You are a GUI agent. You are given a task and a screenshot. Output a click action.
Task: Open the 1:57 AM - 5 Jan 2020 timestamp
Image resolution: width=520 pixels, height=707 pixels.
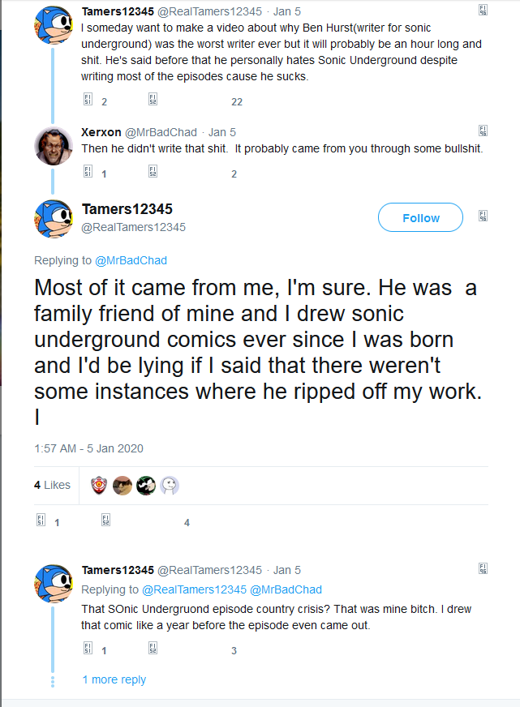tap(88, 448)
